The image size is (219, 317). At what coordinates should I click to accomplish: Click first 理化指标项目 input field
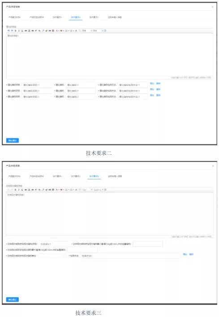37,85
